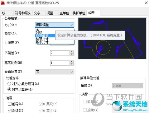This screenshot has height=113, width=149.
Task: Click the 下偏差 value input field
Action: tap(60, 53)
